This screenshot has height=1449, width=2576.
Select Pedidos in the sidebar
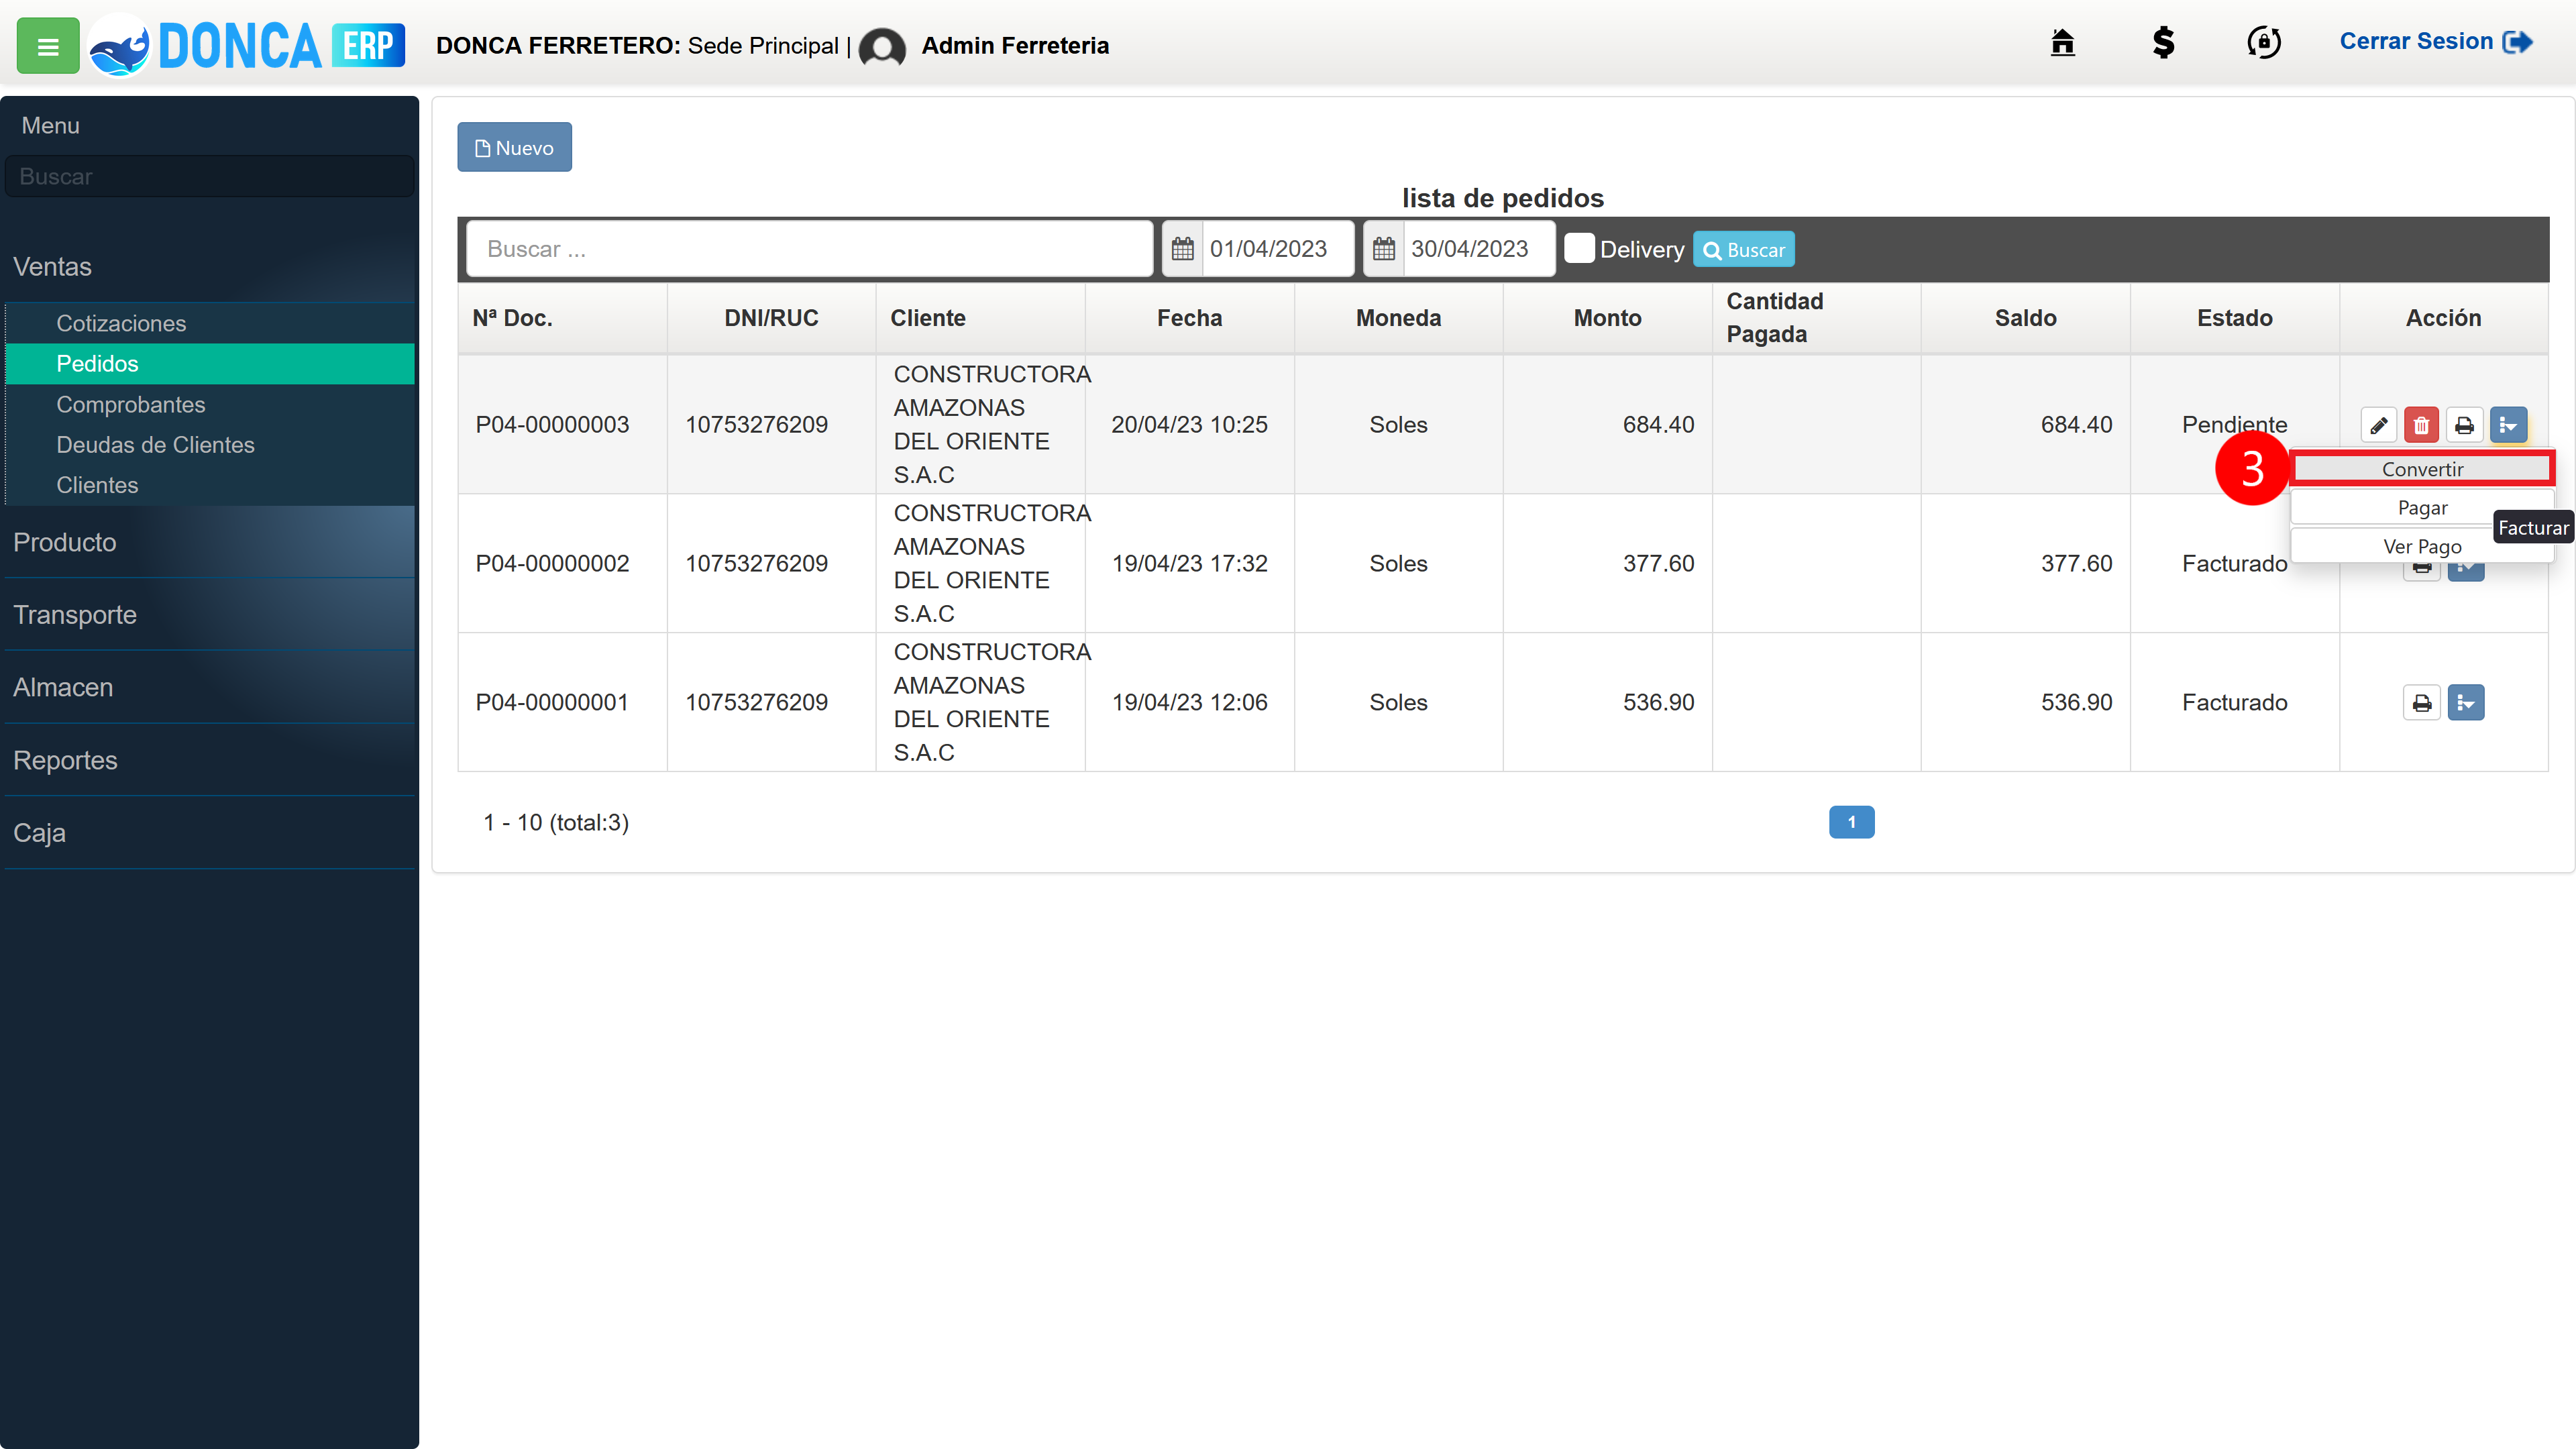click(x=209, y=364)
